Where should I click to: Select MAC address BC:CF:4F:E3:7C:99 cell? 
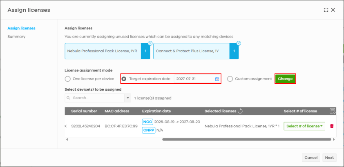[121, 126]
